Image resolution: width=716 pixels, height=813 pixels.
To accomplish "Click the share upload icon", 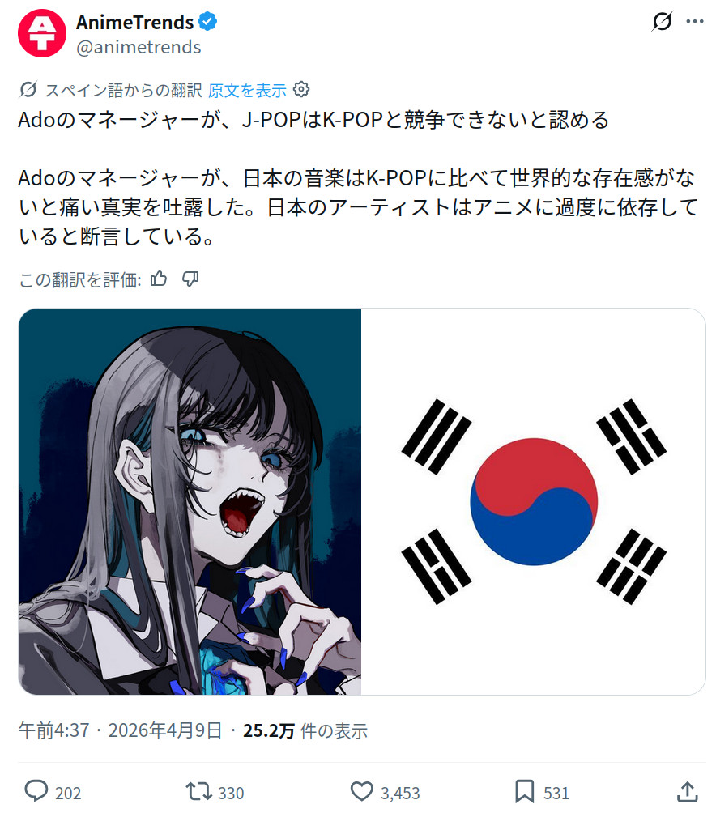I will 687,791.
